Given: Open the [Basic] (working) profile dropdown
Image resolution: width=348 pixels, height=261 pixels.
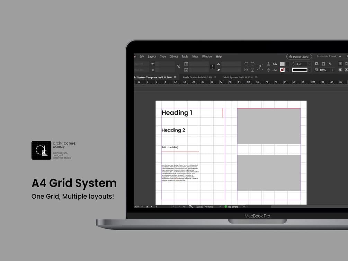Looking at the screenshot, I should coord(220,207).
